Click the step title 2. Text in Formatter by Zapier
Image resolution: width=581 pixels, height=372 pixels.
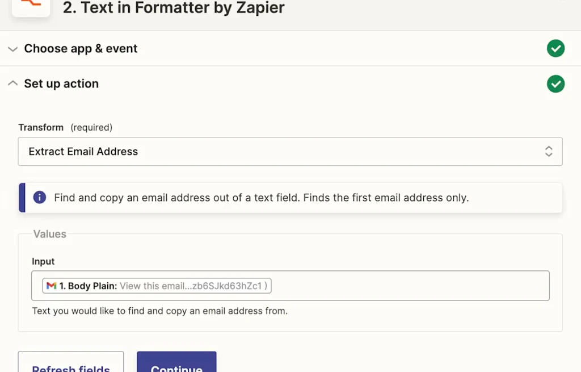coord(173,8)
